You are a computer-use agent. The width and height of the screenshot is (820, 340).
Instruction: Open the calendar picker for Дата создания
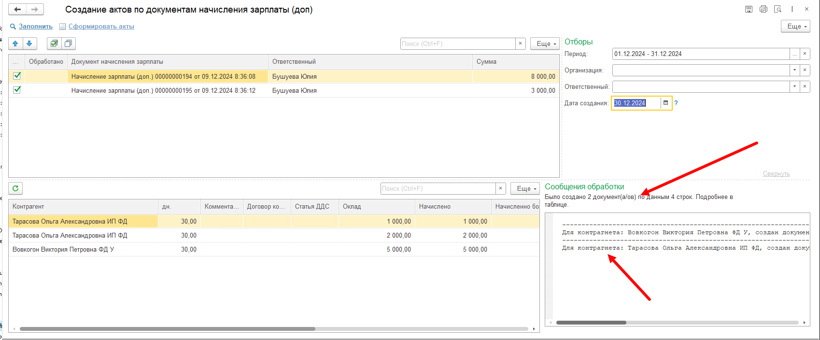(x=665, y=103)
